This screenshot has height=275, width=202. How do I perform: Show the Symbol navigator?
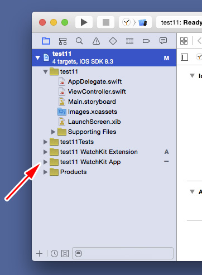(62, 41)
